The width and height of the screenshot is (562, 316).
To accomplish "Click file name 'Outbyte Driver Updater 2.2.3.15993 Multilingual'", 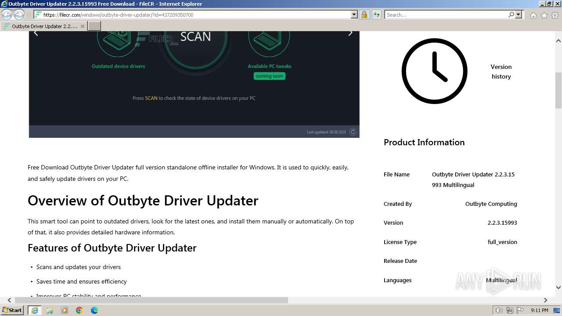I will pyautogui.click(x=473, y=180).
